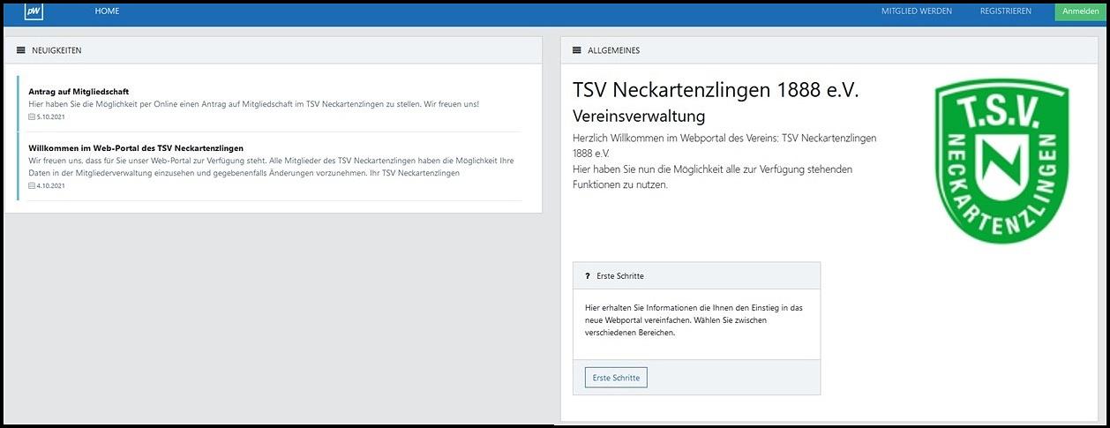1110x428 pixels.
Task: Open the MITGLIED WERDEN menu item
Action: pyautogui.click(x=918, y=11)
